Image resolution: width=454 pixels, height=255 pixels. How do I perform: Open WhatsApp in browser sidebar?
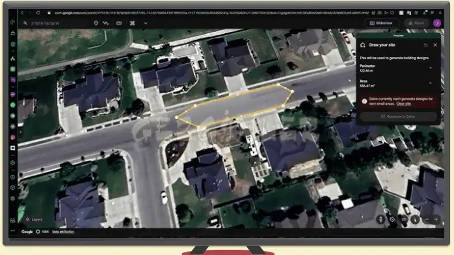point(13,105)
